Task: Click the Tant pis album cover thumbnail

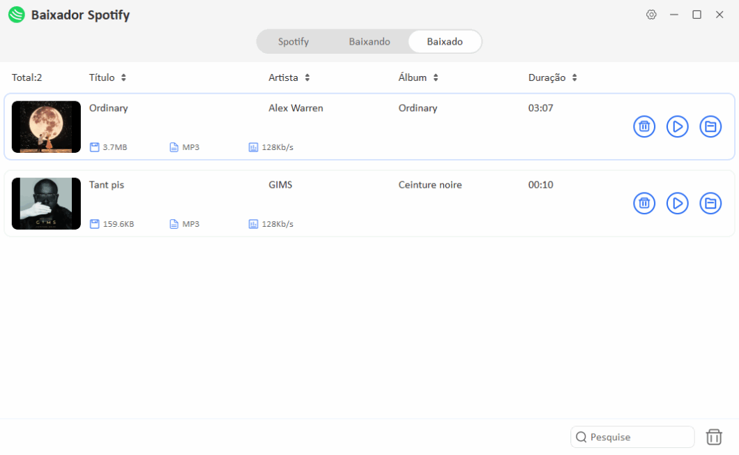Action: coord(46,204)
